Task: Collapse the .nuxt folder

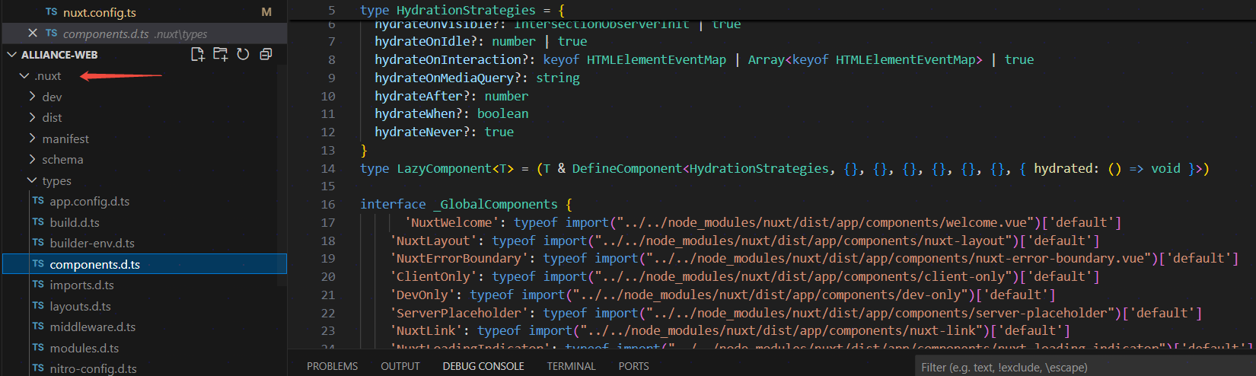Action: coord(47,76)
